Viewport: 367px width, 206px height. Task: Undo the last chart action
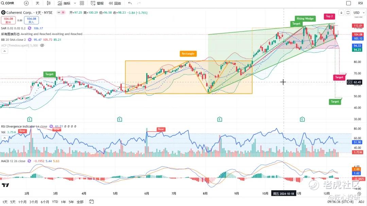click(x=130, y=3)
